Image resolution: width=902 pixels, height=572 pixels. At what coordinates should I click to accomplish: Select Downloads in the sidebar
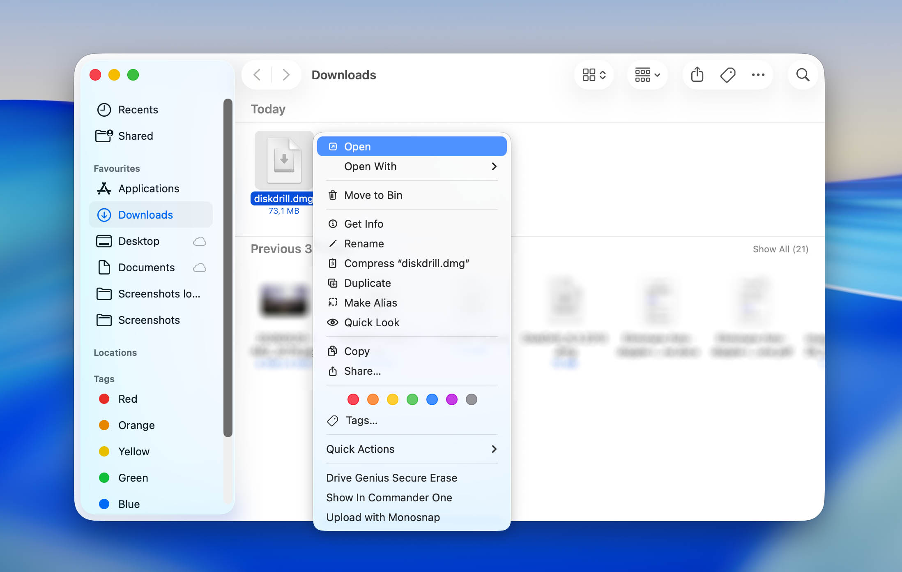[150, 215]
